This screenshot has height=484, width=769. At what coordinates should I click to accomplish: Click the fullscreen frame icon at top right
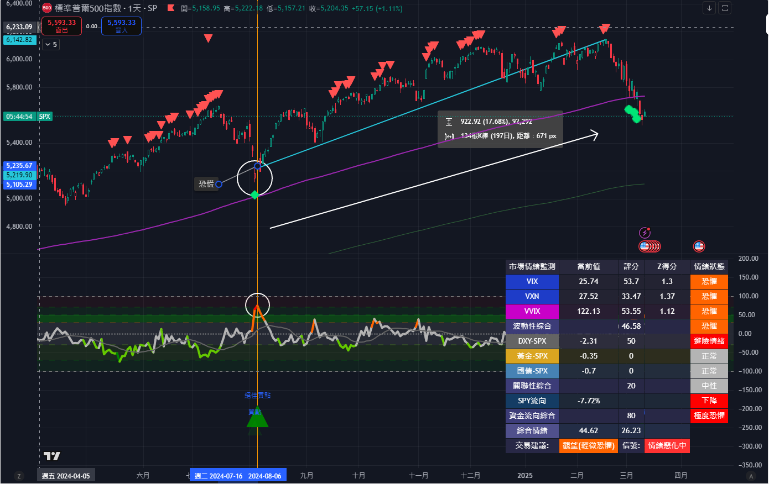724,8
